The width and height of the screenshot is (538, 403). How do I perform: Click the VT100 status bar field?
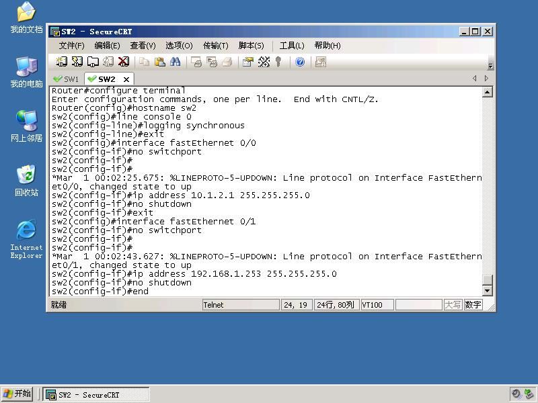coord(377,305)
